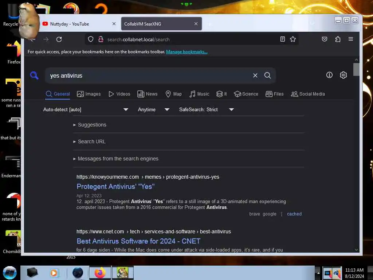Click scrollbar down arrow
The height and width of the screenshot is (280, 373).
coord(356,249)
